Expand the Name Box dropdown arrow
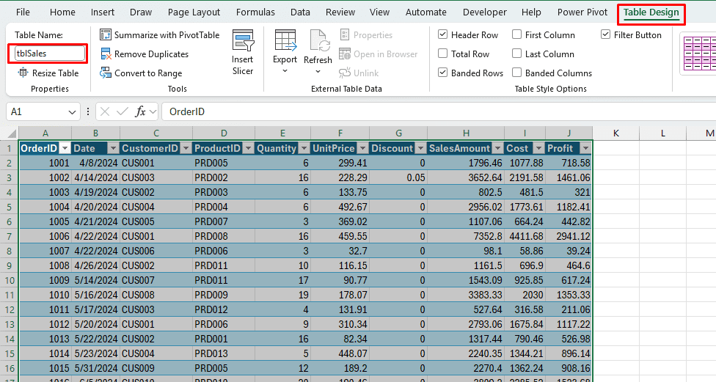Viewport: 716px width, 382px height. click(73, 112)
